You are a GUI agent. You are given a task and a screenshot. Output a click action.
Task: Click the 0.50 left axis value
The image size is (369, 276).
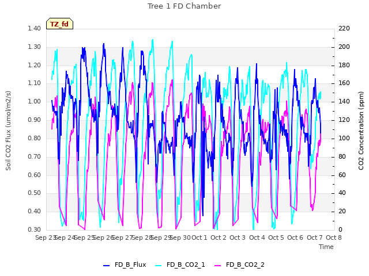[x=35, y=193]
